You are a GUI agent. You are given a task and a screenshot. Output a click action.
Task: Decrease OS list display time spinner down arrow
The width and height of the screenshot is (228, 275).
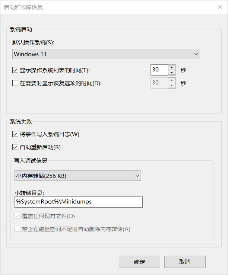pyautogui.click(x=171, y=73)
